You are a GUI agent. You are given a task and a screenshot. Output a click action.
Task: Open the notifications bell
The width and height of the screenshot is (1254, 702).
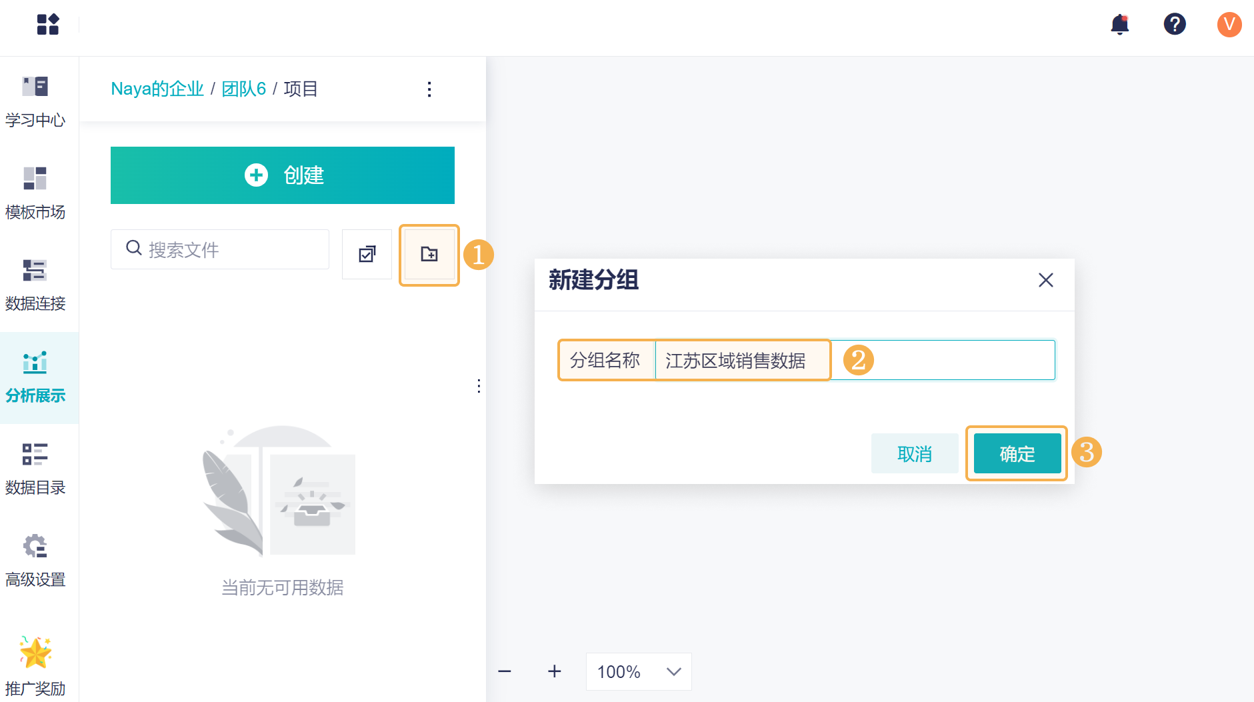[1119, 25]
